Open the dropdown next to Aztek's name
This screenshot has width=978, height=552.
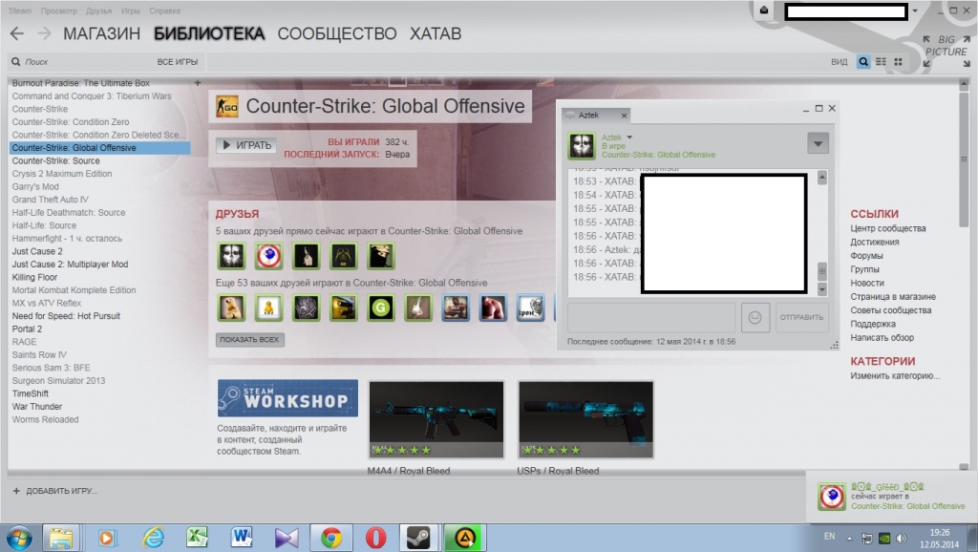click(629, 138)
